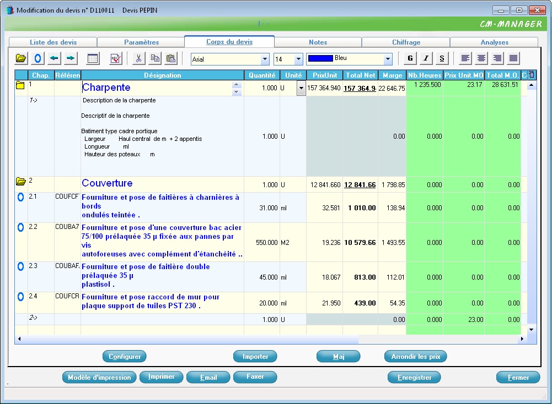
Task: Open the Bleu color dropdown
Action: [388, 59]
